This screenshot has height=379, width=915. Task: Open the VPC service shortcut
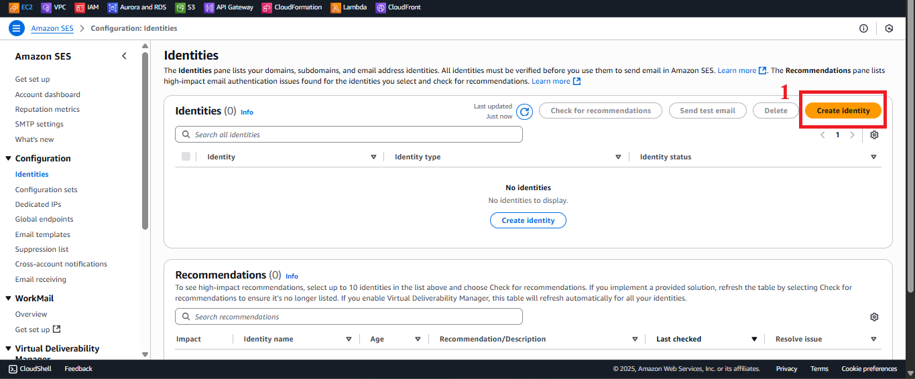54,7
